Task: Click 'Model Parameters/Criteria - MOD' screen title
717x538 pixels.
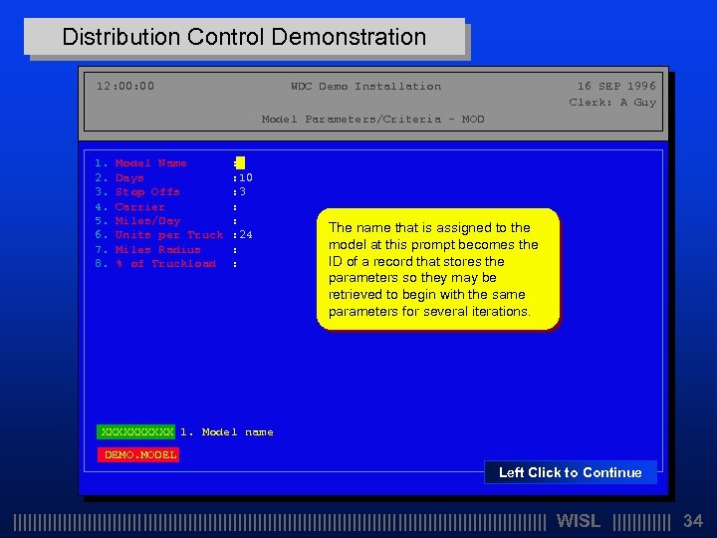Action: click(372, 119)
